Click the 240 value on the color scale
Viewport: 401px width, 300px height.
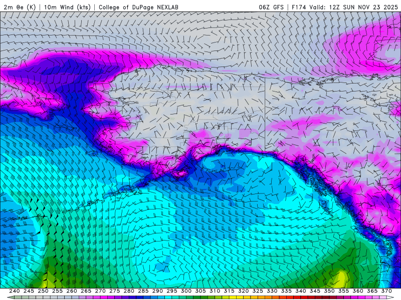pos(15,291)
